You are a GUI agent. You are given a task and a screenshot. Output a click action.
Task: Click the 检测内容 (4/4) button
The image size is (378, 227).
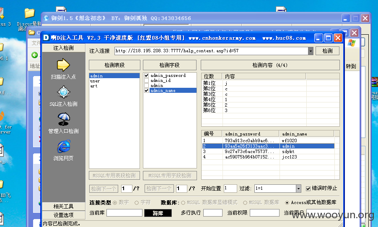pyautogui.click(x=270, y=65)
